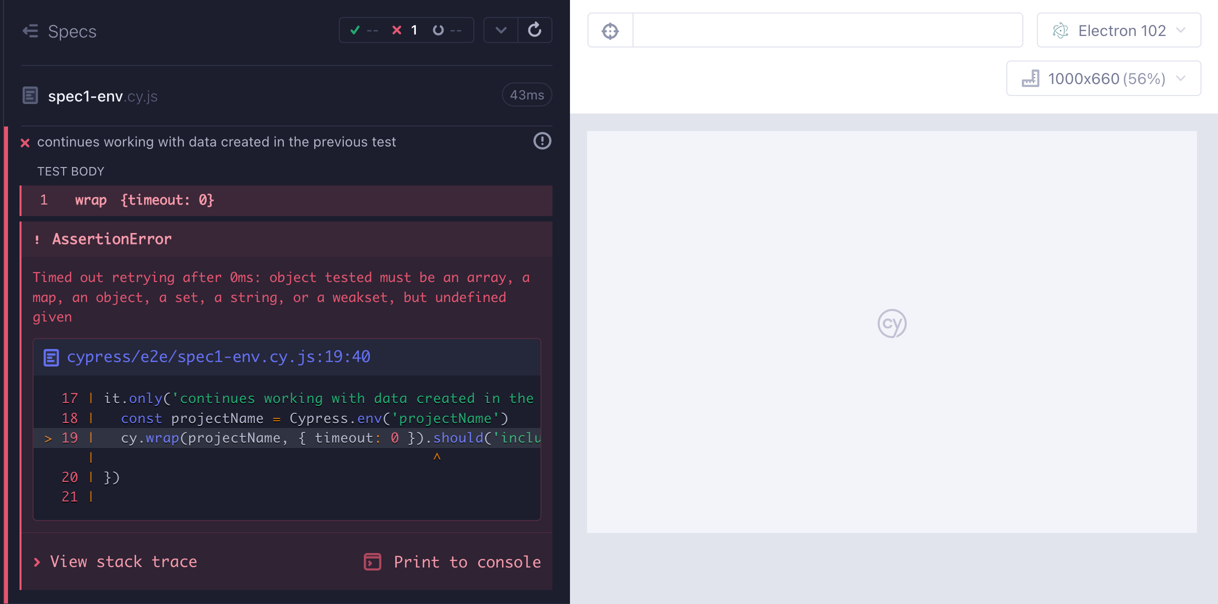
Task: Expand the collapse-all-tests chevron near refresh button
Action: click(x=500, y=29)
